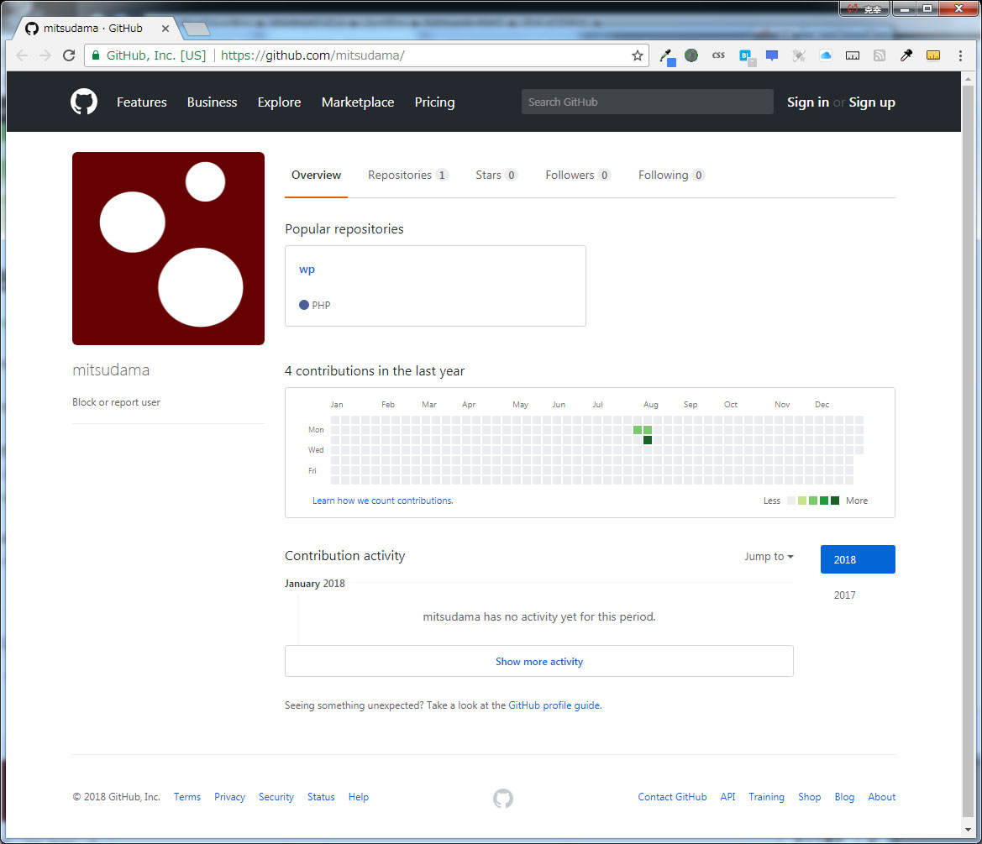
Task: Expand the Jump to dropdown
Action: (769, 557)
